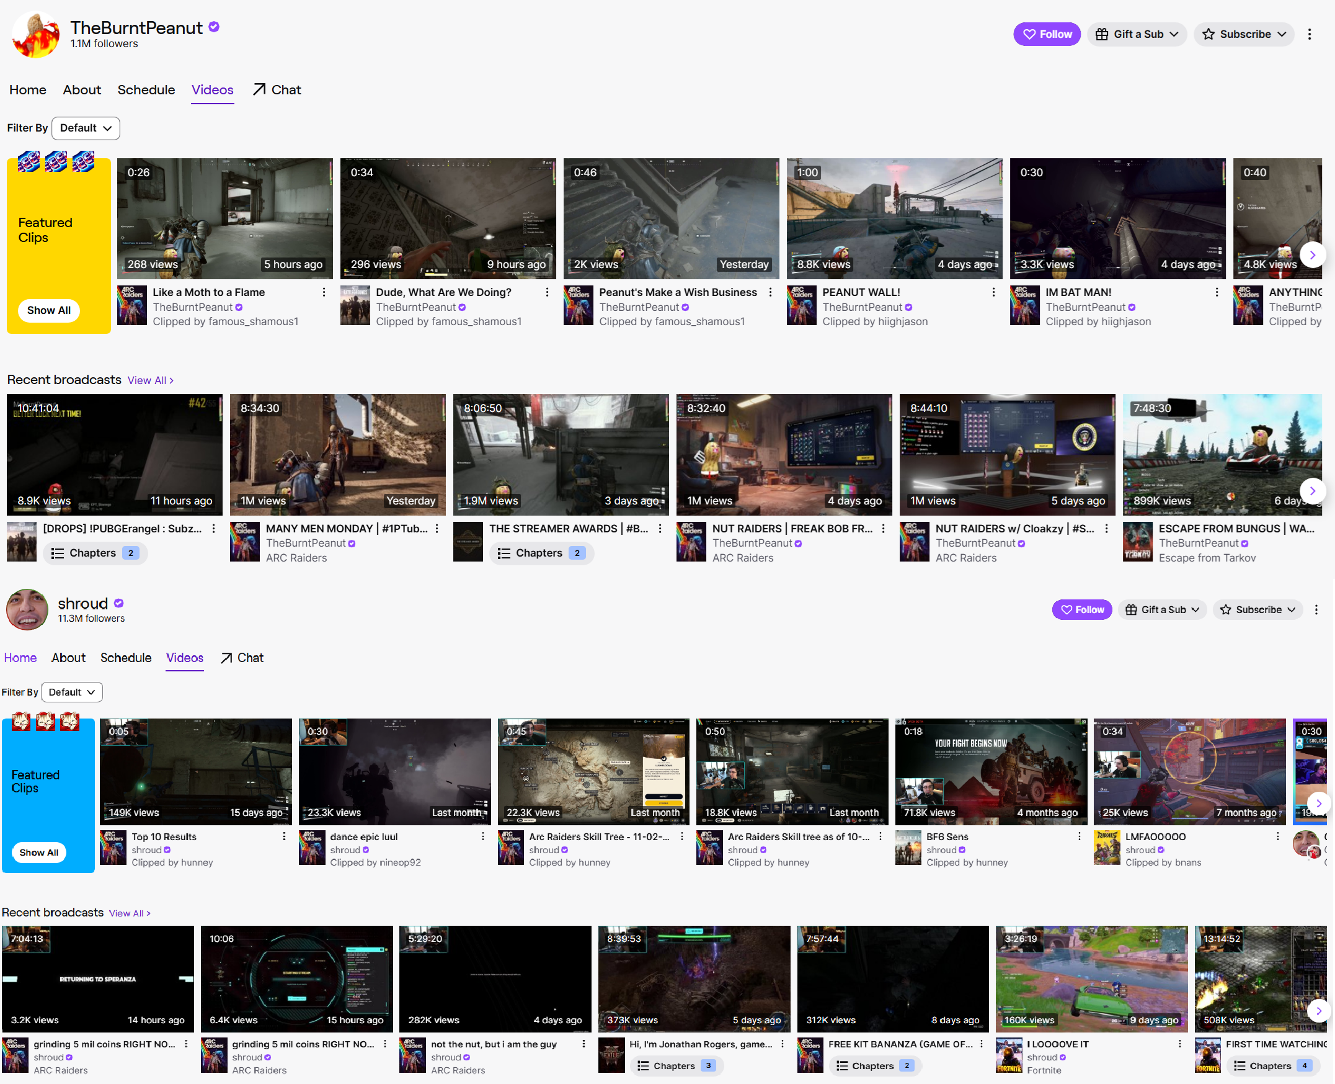Open TheBurntPeanut channel options three-dot menu

tap(1309, 34)
